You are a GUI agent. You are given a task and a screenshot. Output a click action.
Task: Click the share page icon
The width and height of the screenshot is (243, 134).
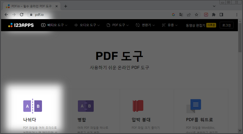pos(189,15)
